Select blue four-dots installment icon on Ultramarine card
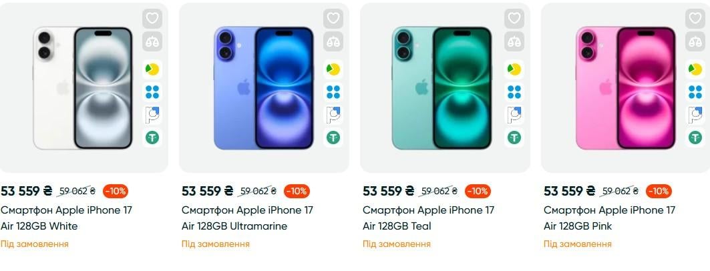The height and width of the screenshot is (271, 710). click(333, 92)
